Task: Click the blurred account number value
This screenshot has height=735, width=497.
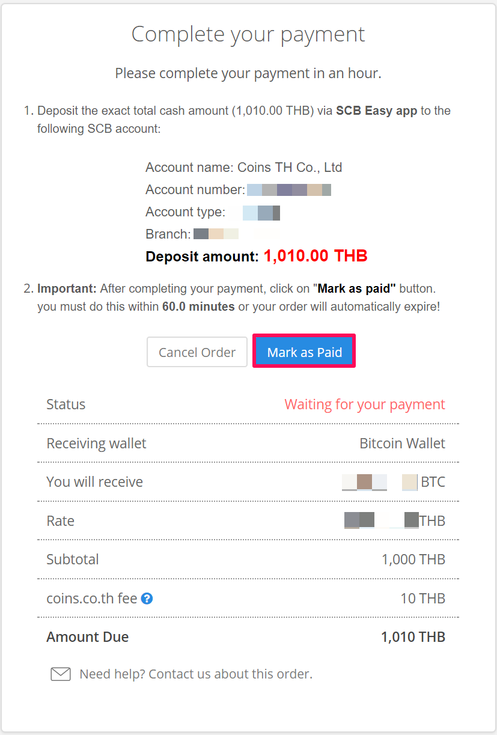Action: tap(289, 190)
